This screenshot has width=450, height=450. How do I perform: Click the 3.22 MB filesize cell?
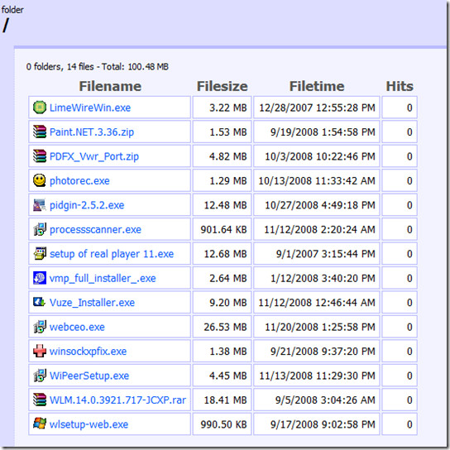(x=223, y=108)
